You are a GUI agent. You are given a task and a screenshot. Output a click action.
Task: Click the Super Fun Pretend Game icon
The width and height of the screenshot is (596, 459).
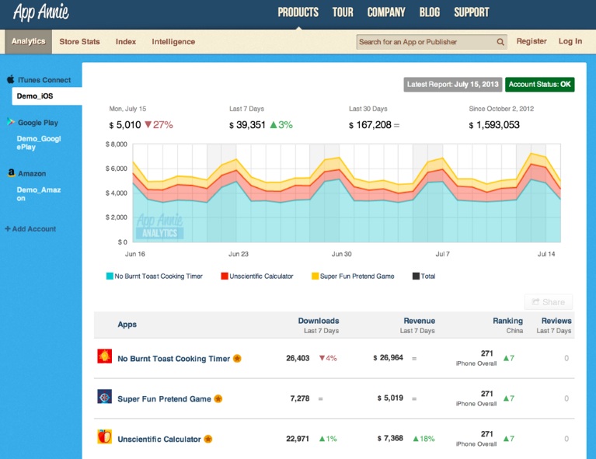[104, 398]
